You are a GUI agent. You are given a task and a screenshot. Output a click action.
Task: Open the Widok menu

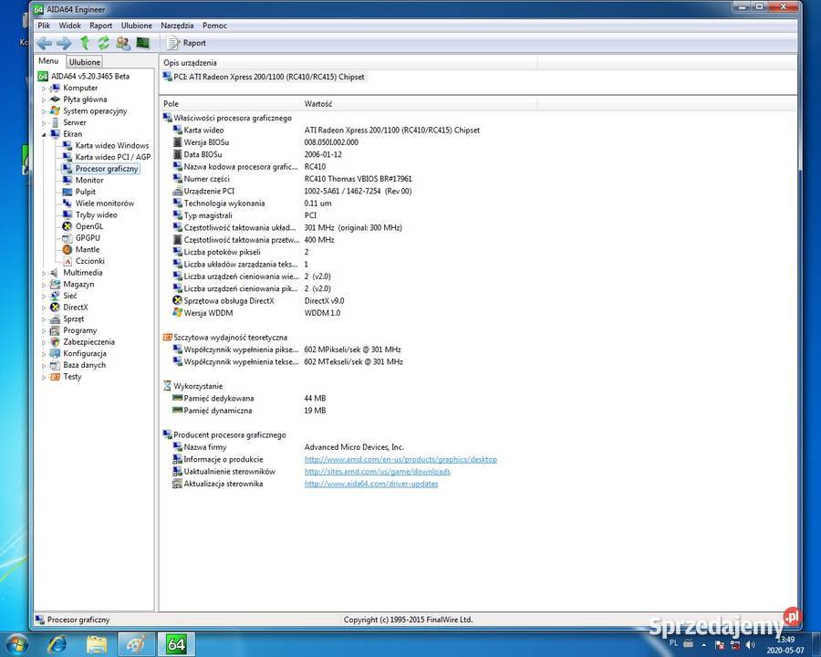tap(69, 26)
